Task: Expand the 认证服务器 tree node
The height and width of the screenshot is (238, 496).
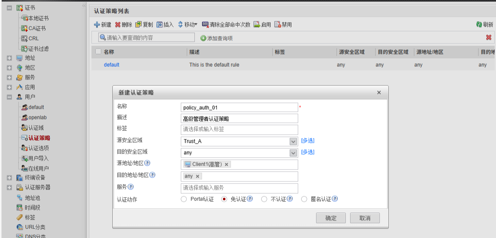Action: (9, 187)
